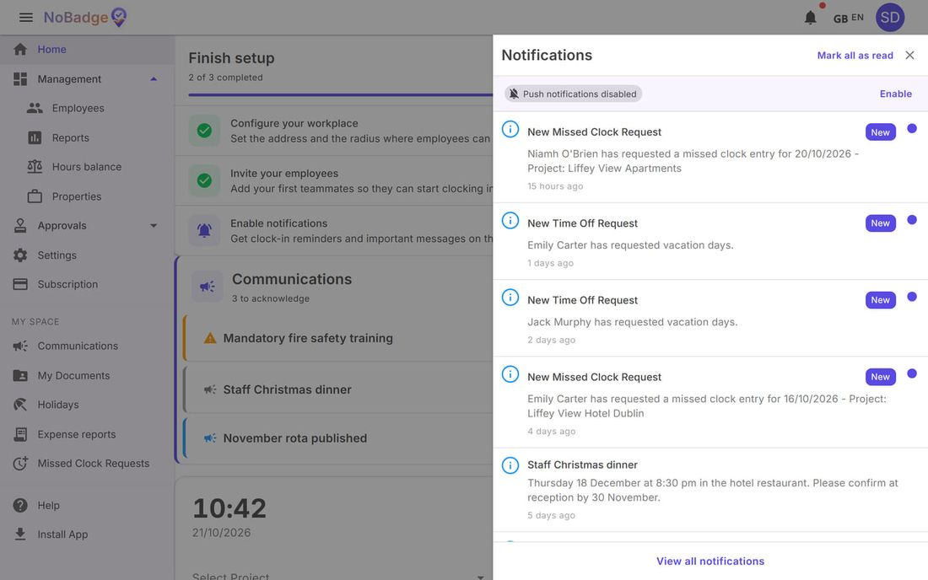The height and width of the screenshot is (580, 928).
Task: Open Staff Christmas dinner communication card
Action: [338, 389]
